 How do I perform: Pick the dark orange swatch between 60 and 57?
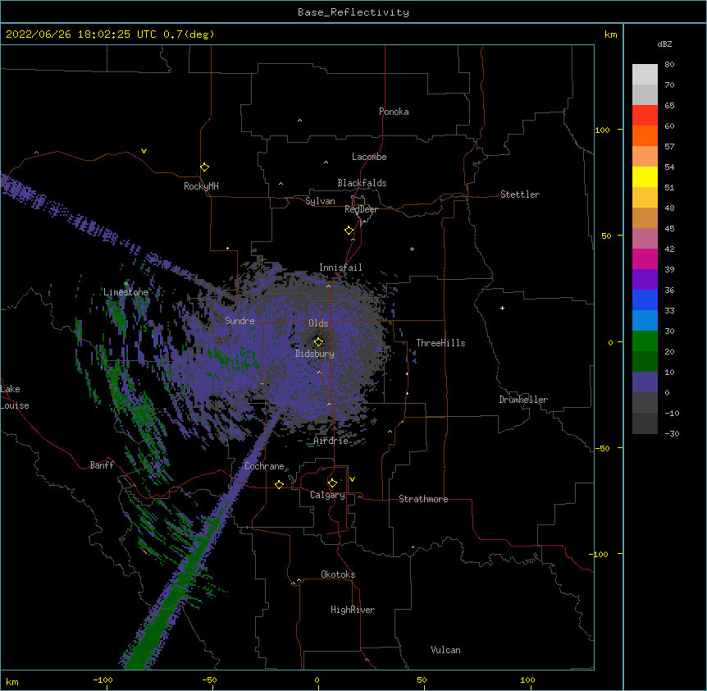click(645, 135)
